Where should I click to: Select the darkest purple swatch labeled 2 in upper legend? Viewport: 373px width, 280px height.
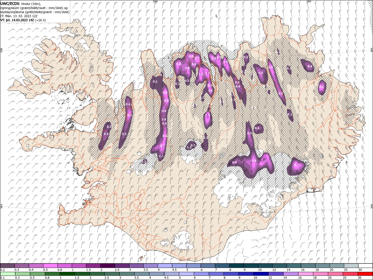(107, 266)
